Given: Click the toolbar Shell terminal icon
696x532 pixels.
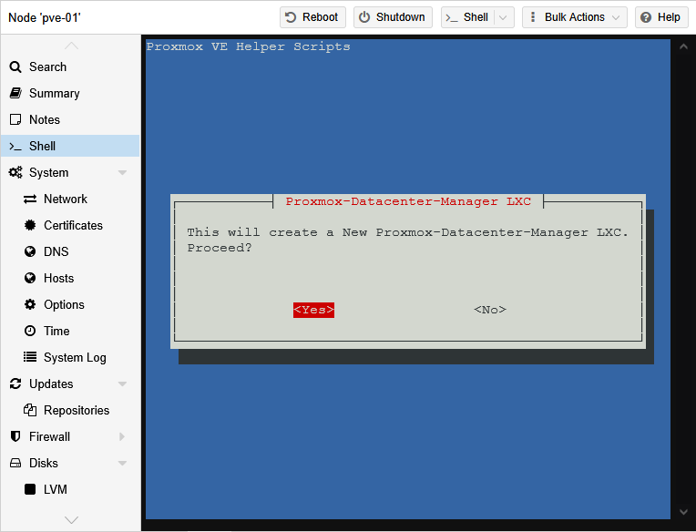Looking at the screenshot, I should [452, 17].
